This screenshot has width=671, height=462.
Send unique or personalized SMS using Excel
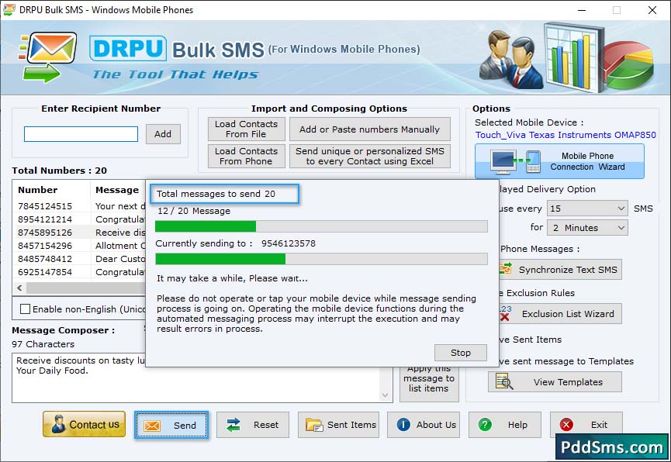click(x=370, y=156)
